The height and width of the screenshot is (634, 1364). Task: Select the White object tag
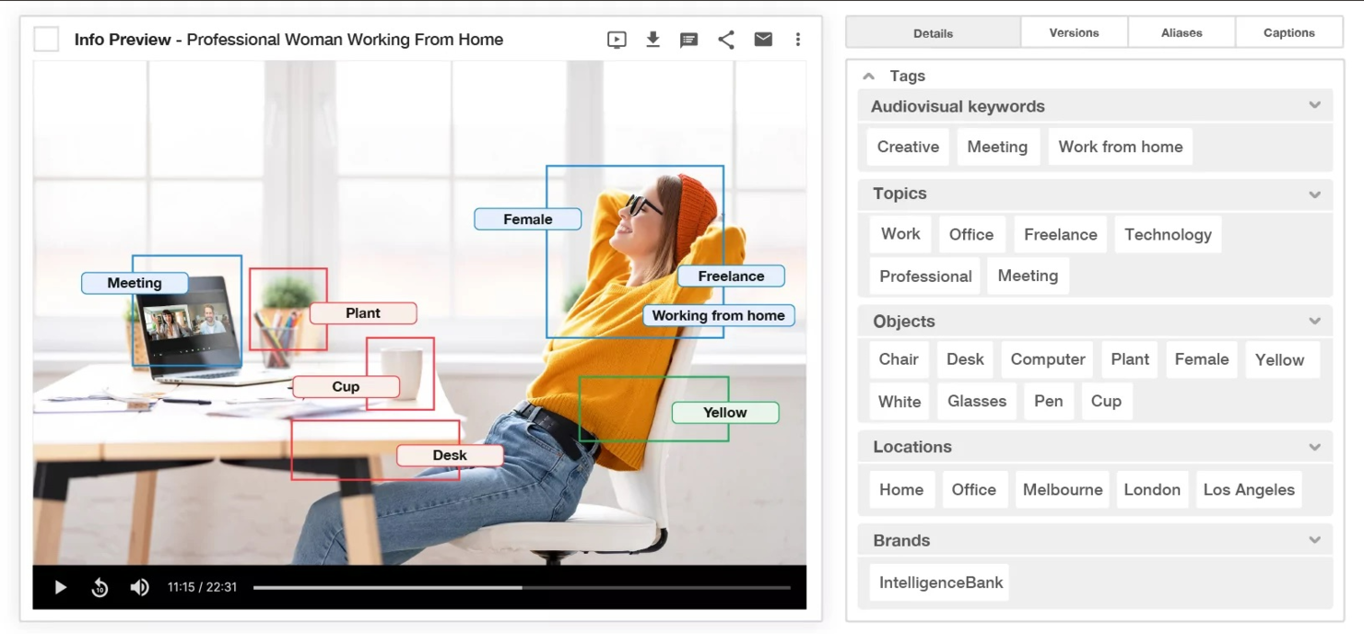[900, 401]
